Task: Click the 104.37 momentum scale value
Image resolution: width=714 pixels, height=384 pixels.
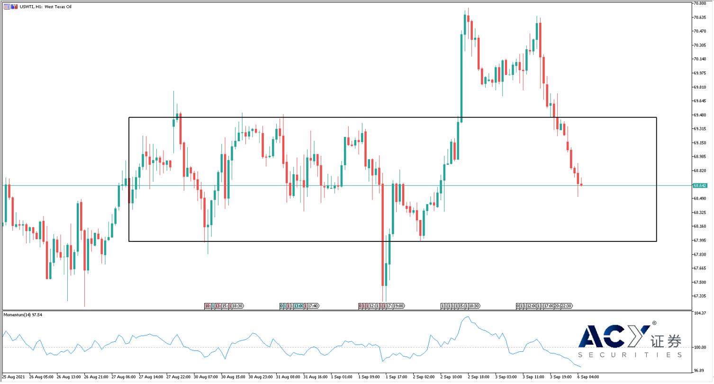Action: (700, 313)
